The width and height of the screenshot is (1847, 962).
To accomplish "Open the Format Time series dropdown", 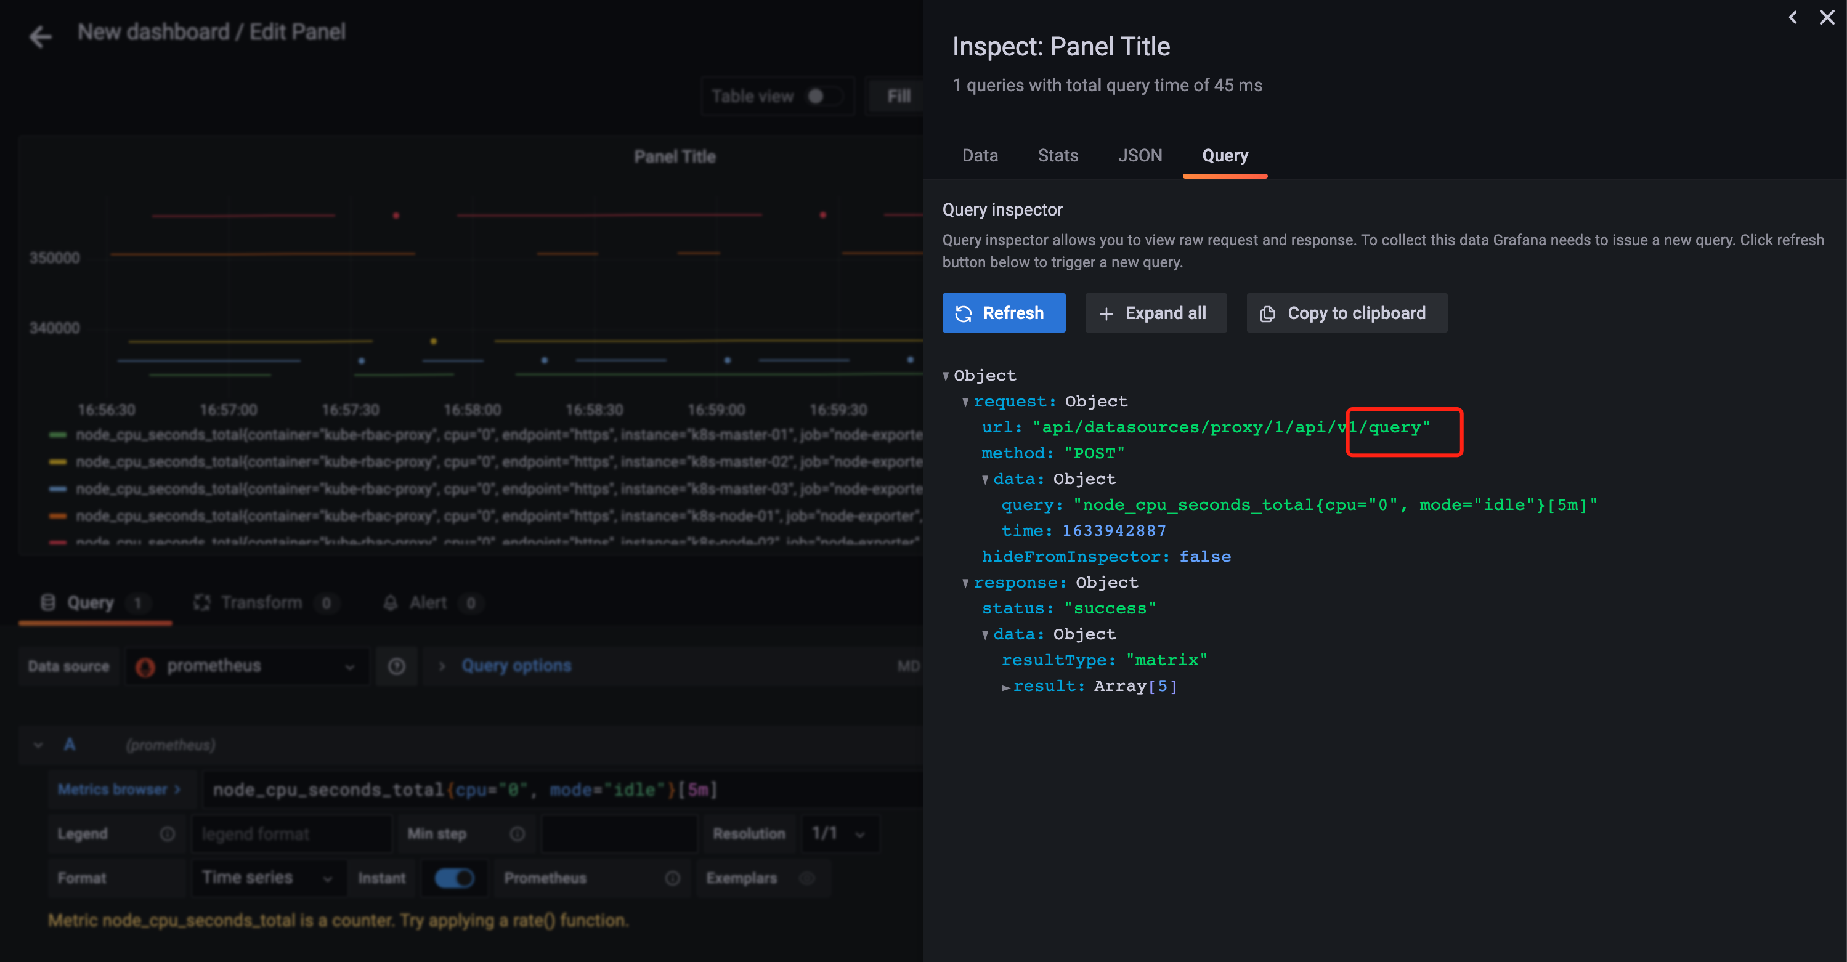I will coord(268,878).
